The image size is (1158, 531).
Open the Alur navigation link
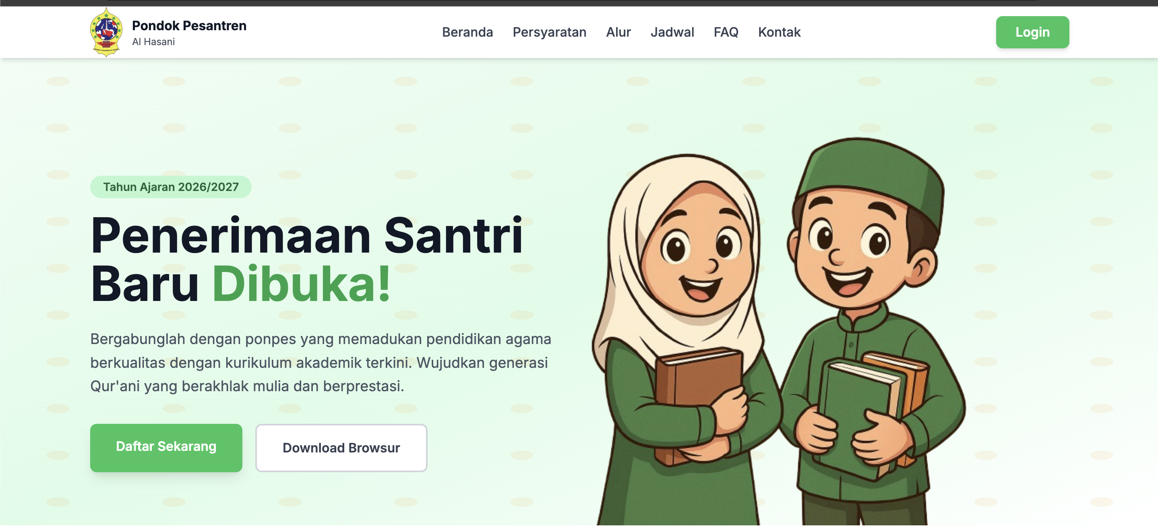click(618, 32)
